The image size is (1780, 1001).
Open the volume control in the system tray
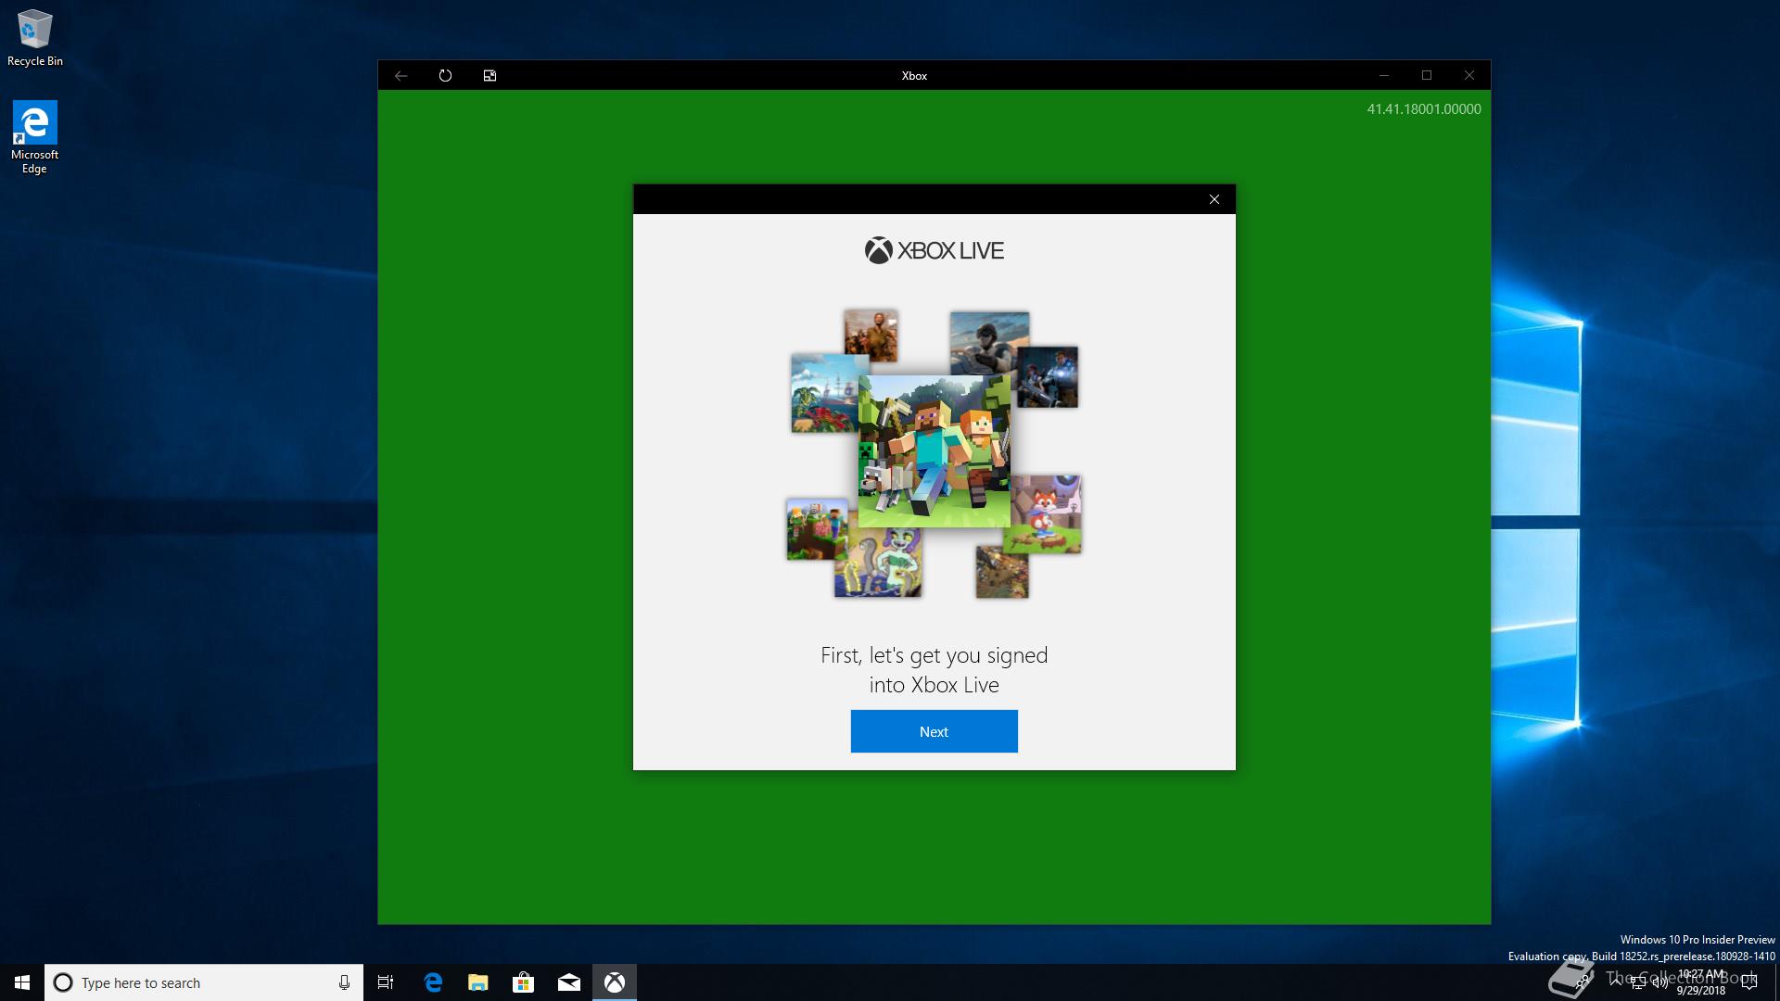(x=1659, y=983)
